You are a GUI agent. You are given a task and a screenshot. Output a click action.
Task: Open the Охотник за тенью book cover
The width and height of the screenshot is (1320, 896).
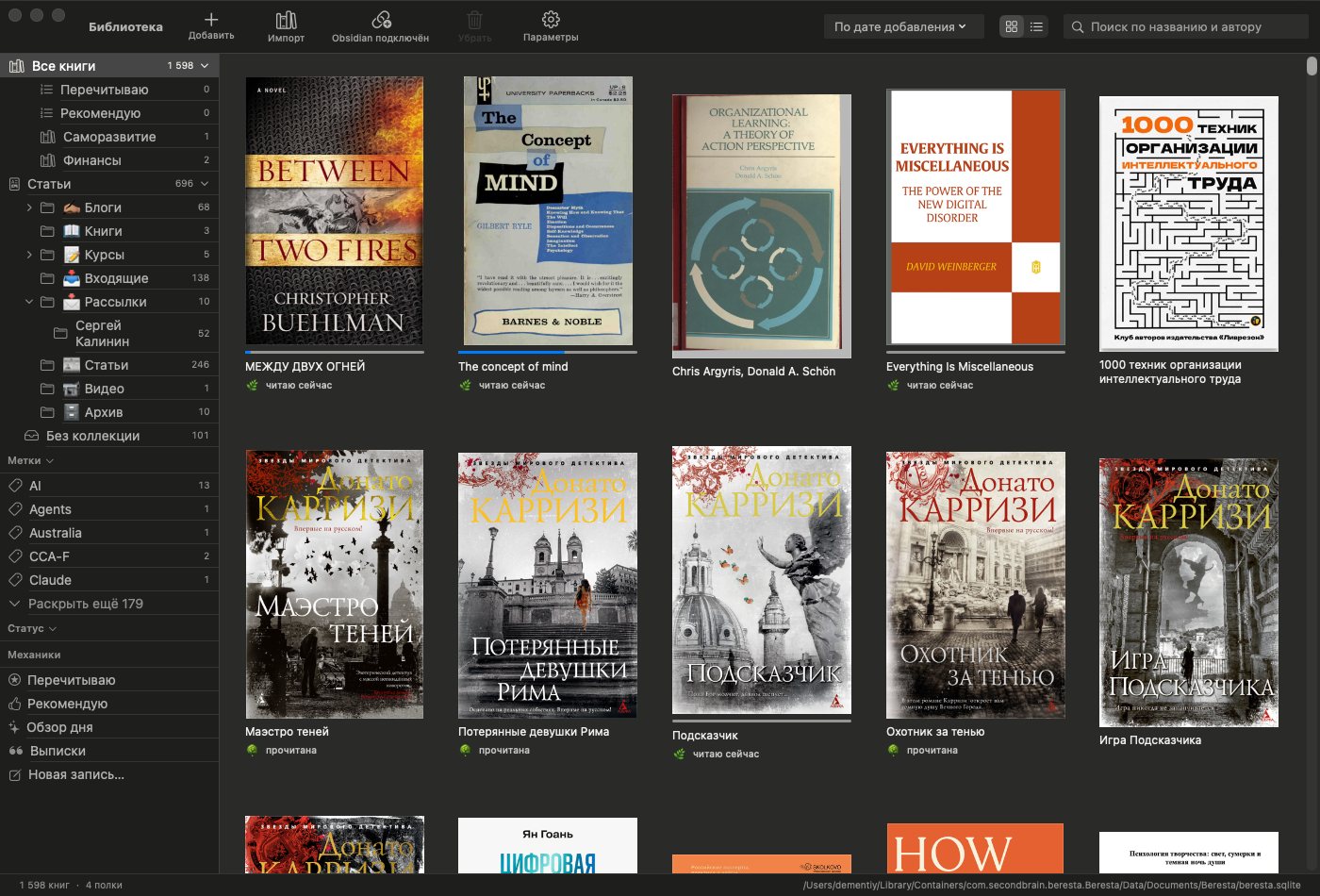(x=976, y=585)
